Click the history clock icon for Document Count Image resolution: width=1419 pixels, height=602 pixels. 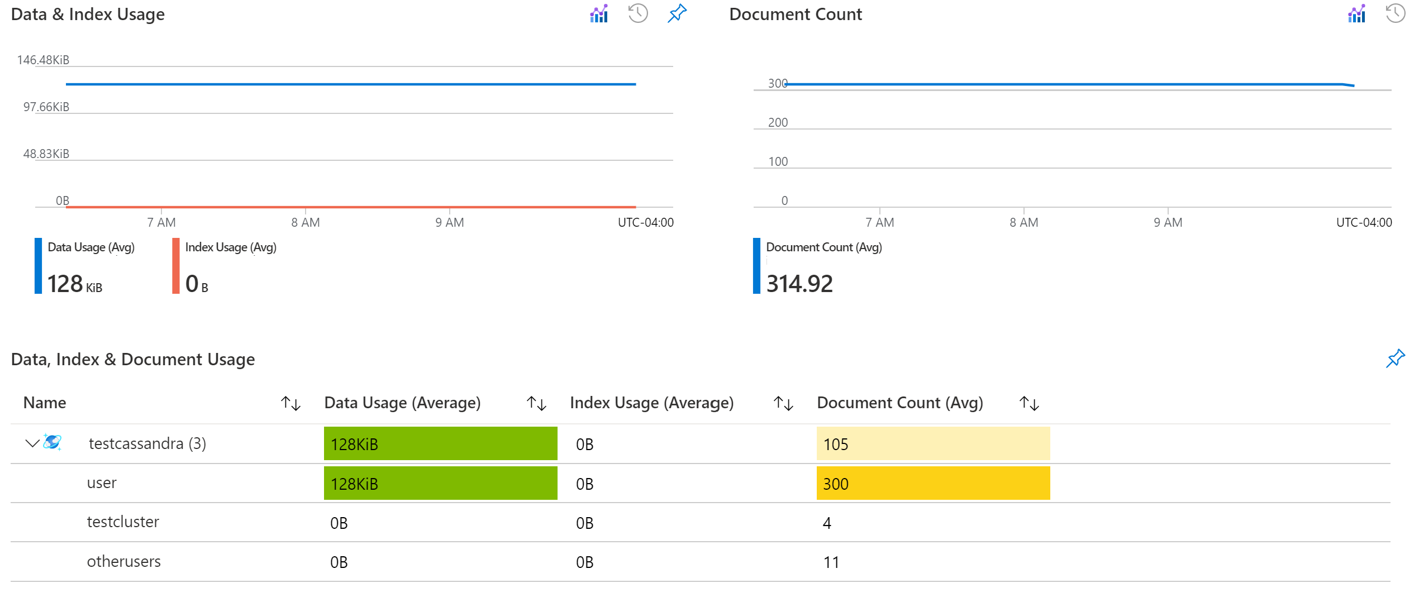tap(1395, 13)
